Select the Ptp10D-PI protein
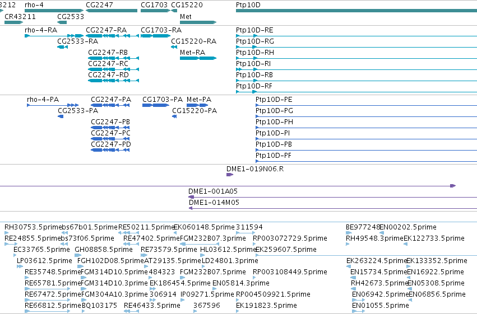 coord(366,139)
